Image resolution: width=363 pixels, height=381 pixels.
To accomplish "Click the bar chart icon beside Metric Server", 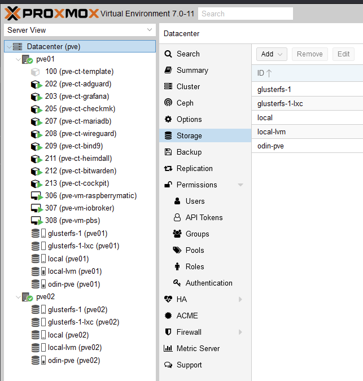I will tap(168, 348).
